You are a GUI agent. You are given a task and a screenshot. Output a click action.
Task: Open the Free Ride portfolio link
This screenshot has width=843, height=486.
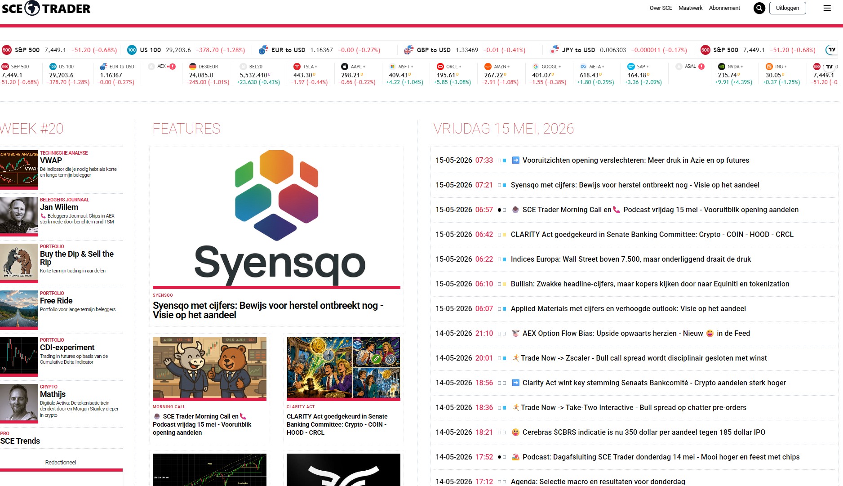tap(56, 301)
